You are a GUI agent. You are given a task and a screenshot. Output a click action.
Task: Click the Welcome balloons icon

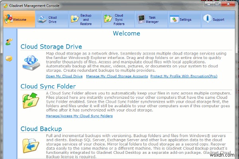8,19
